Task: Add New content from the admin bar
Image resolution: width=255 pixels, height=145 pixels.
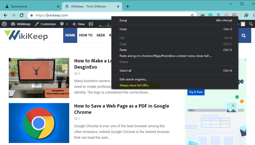Action: click(x=78, y=24)
